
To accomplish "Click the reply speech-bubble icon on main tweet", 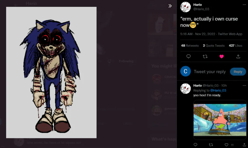I will pyautogui.click(x=188, y=56).
